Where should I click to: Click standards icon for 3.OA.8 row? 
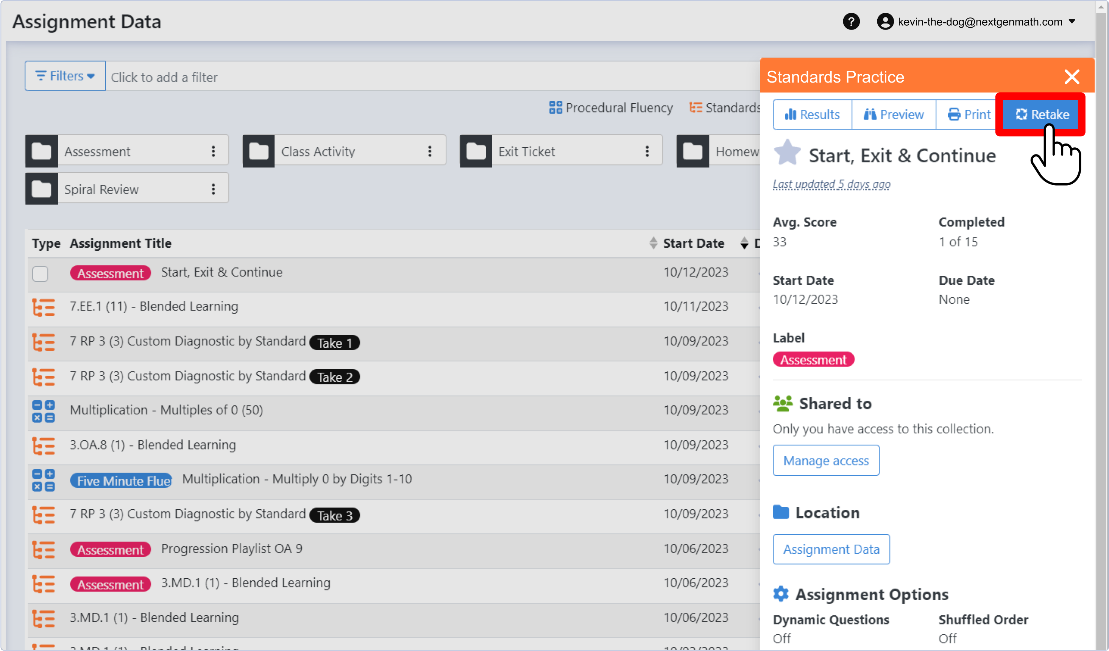click(44, 446)
